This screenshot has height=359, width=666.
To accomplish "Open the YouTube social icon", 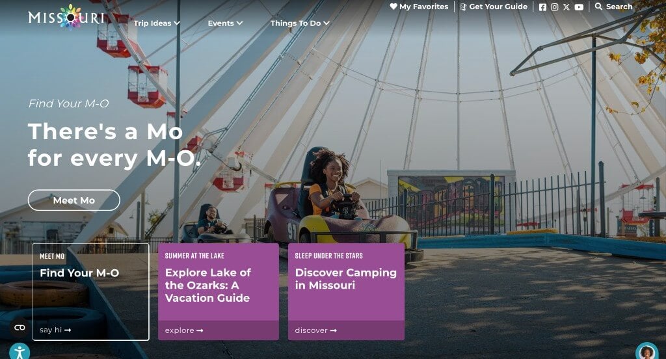I will [579, 7].
